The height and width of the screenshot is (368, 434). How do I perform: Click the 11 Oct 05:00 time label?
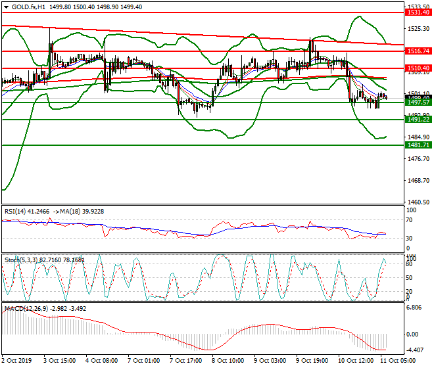tap(398, 361)
